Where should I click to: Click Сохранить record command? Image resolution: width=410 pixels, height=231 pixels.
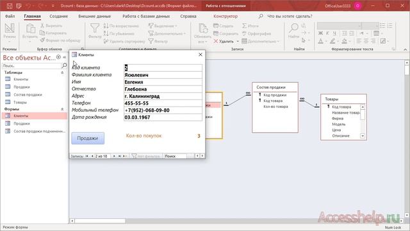226,33
